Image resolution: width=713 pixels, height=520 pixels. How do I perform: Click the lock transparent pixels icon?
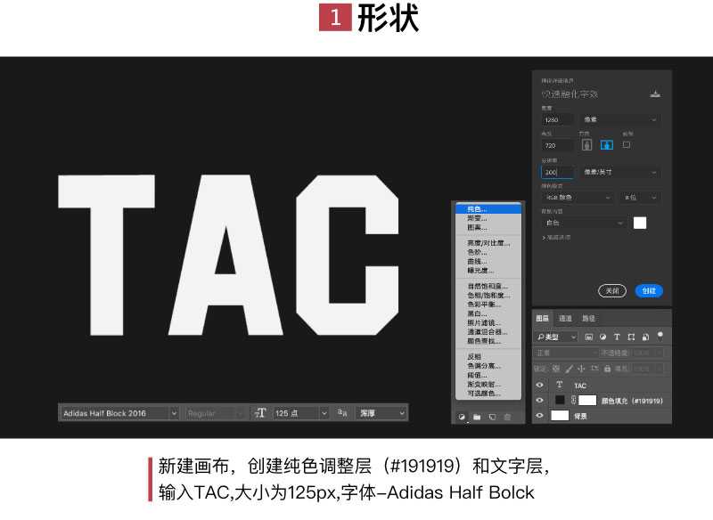tap(555, 367)
